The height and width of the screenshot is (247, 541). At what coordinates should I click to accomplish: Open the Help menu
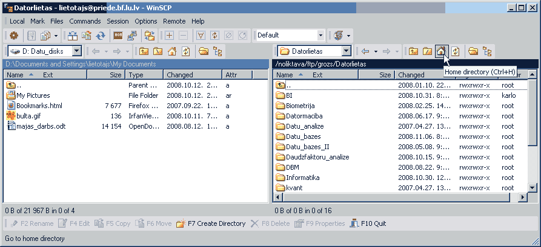(197, 21)
